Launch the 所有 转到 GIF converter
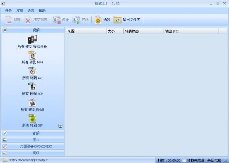The width and height of the screenshot is (229, 163). point(32,118)
